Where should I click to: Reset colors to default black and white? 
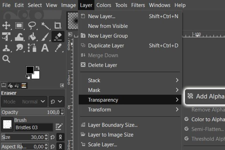coord(28,77)
